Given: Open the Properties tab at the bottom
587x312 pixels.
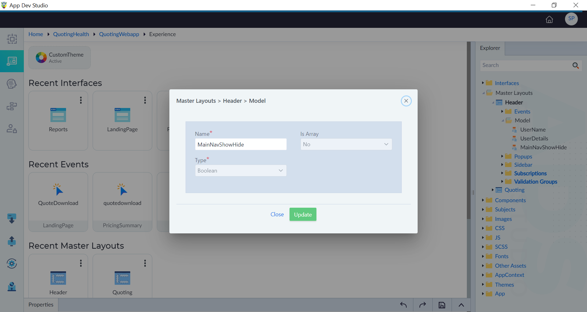Looking at the screenshot, I should pos(41,305).
